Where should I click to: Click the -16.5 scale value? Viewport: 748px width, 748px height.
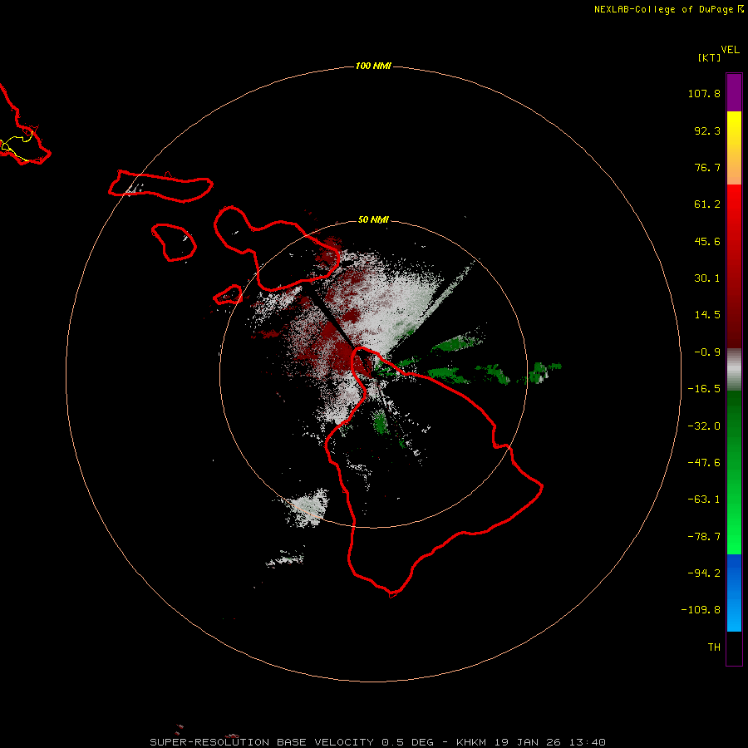(704, 389)
